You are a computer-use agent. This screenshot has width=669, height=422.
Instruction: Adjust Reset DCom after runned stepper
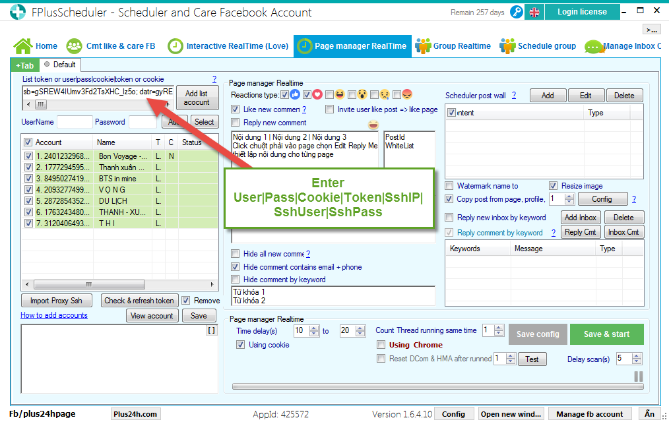511,359
